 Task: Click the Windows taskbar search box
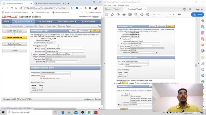click(x=30, y=112)
